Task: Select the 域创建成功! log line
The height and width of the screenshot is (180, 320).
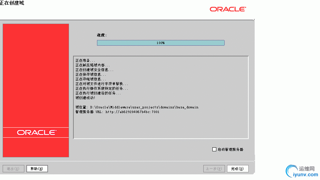Action: click(85, 98)
